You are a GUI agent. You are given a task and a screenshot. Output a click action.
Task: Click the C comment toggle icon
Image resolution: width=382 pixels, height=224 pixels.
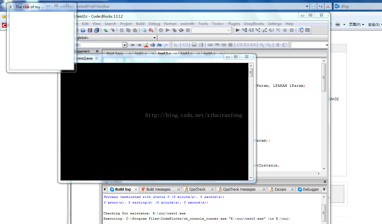tap(284, 45)
